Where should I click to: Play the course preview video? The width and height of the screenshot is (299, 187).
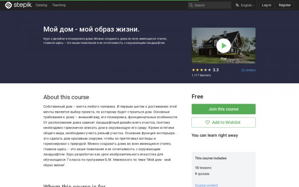[223, 46]
